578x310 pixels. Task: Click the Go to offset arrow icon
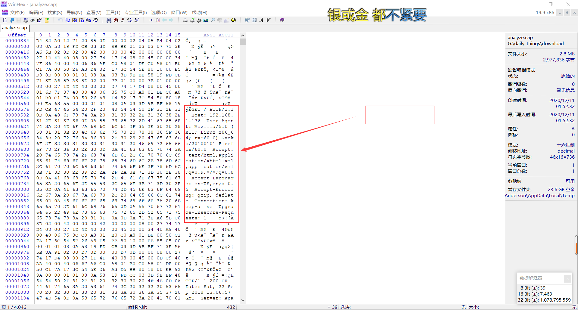151,20
